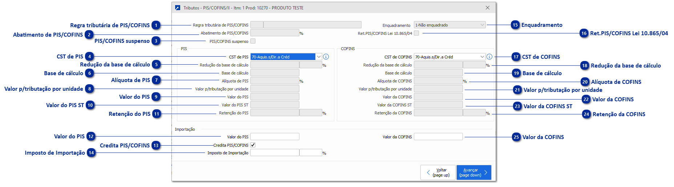This screenshot has height=187, width=674.
Task: Toggle the PIS/COFINS suspenso checkbox
Action: coord(253,41)
